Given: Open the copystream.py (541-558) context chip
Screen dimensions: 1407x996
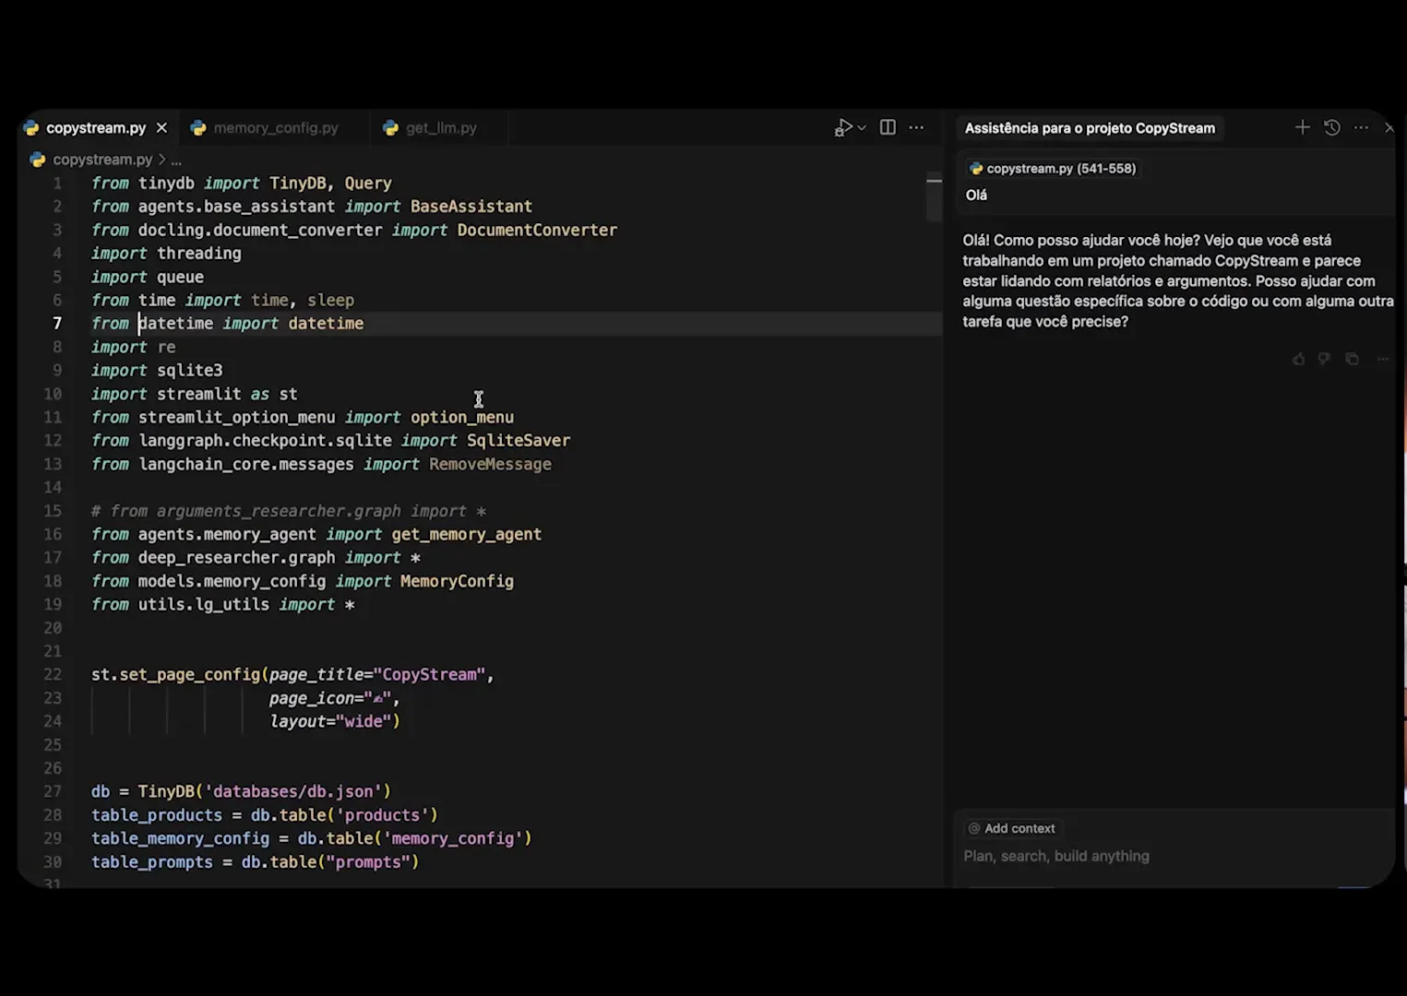Looking at the screenshot, I should [1052, 169].
